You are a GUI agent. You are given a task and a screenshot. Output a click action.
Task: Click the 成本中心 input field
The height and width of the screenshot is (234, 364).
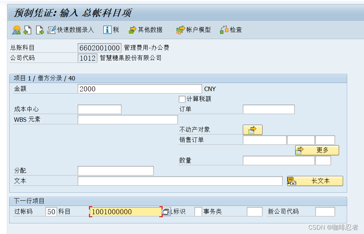[100, 109]
